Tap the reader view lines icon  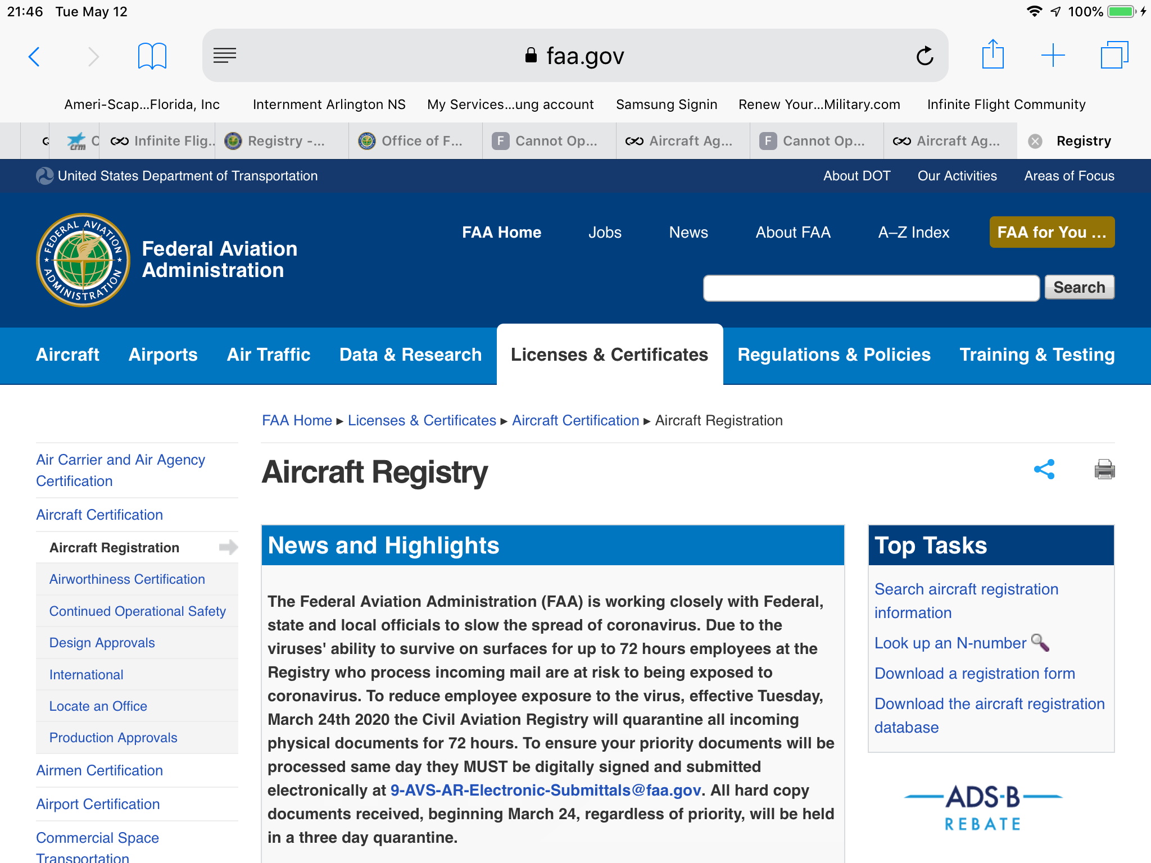(x=225, y=55)
